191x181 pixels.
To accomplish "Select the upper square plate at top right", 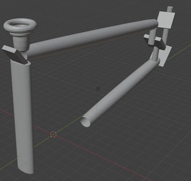I will coord(166,20).
